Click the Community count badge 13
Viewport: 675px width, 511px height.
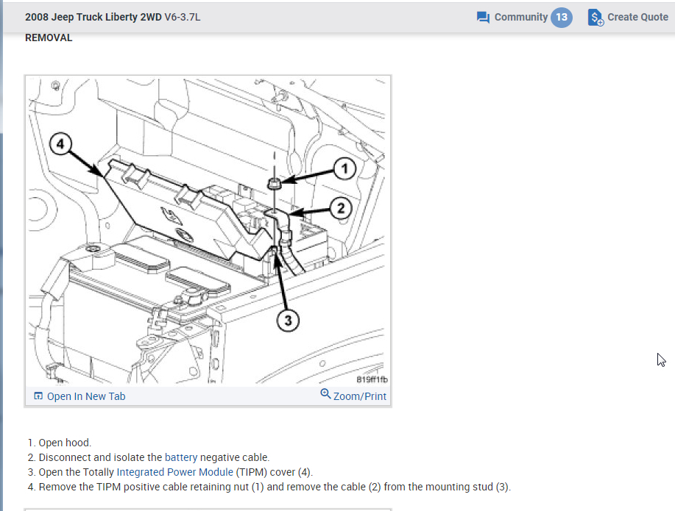tap(562, 17)
